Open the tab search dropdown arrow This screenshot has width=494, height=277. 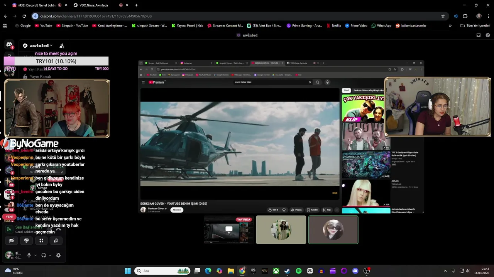click(x=5, y=5)
